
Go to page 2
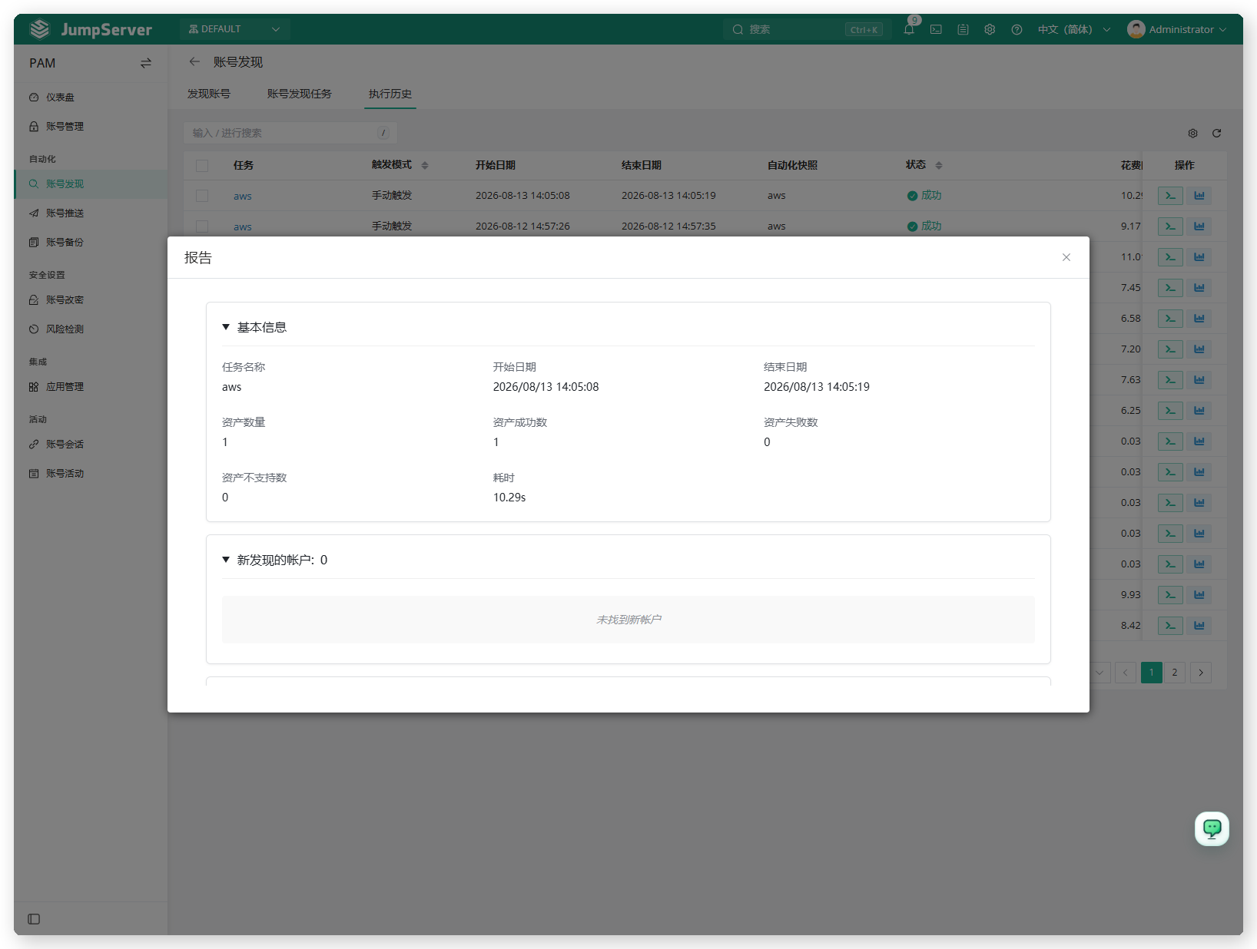coord(1174,673)
